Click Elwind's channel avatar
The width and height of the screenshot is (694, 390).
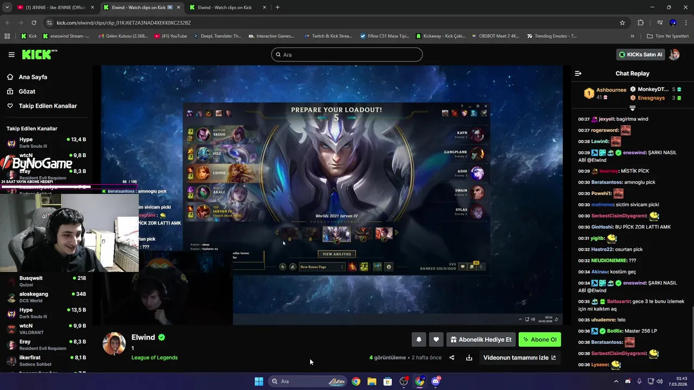114,344
